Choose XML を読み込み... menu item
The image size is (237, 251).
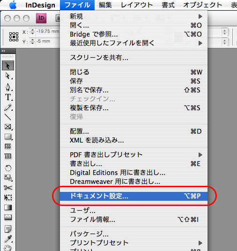click(x=134, y=140)
